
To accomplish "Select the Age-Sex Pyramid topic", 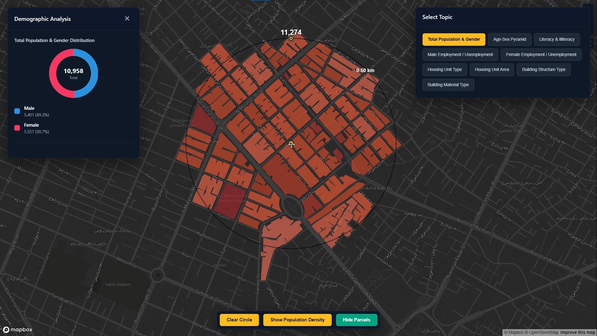I will [x=509, y=39].
